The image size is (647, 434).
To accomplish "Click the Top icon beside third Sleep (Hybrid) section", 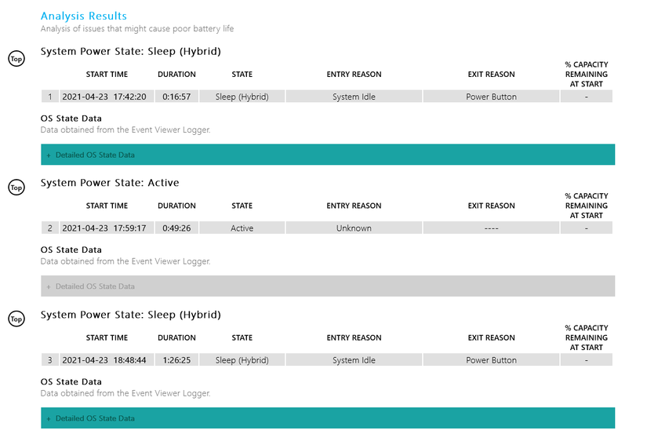I will point(16,319).
